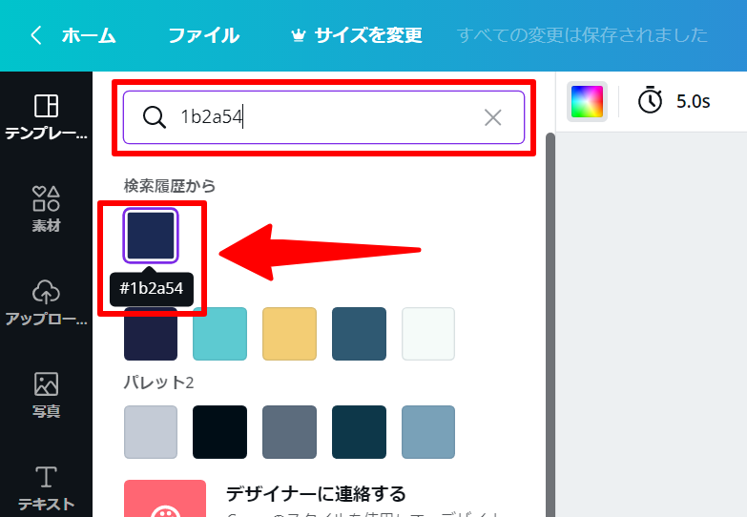This screenshot has width=747, height=517.
Task: Click the color panel vertical scrollbar
Action: 550,325
